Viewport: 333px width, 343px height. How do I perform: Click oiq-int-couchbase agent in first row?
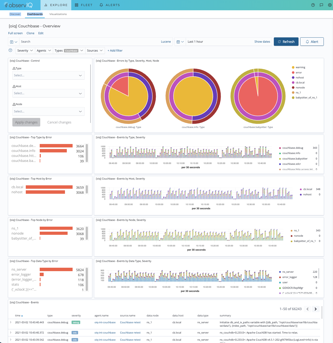click(x=105, y=322)
